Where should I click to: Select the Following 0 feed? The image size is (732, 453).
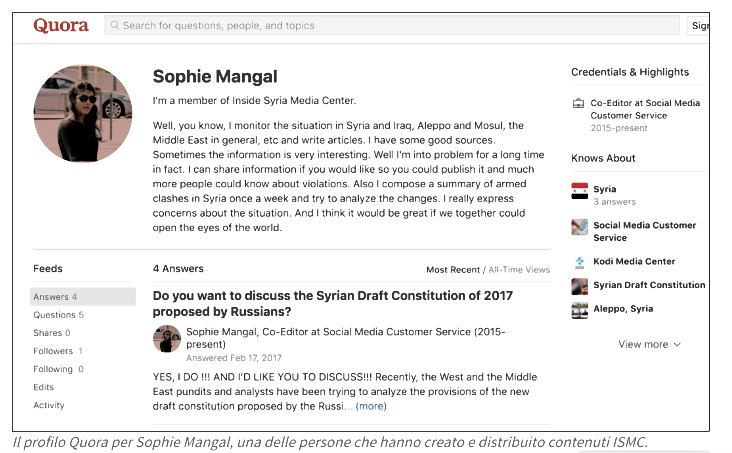(59, 369)
